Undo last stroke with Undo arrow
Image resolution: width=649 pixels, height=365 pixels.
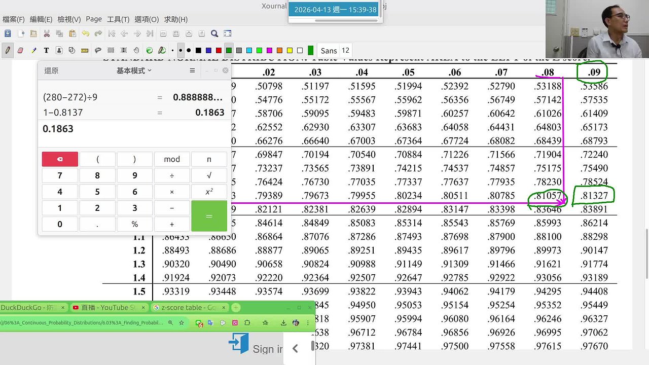pyautogui.click(x=85, y=34)
